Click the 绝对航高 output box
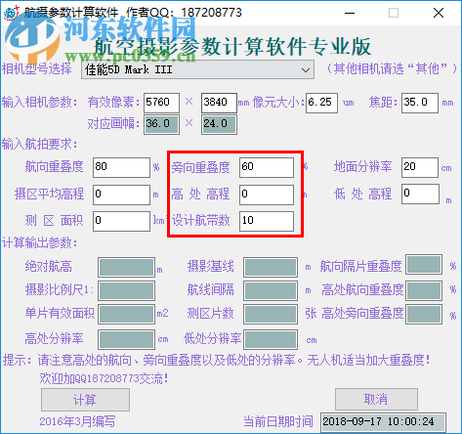The image size is (462, 434). (127, 267)
